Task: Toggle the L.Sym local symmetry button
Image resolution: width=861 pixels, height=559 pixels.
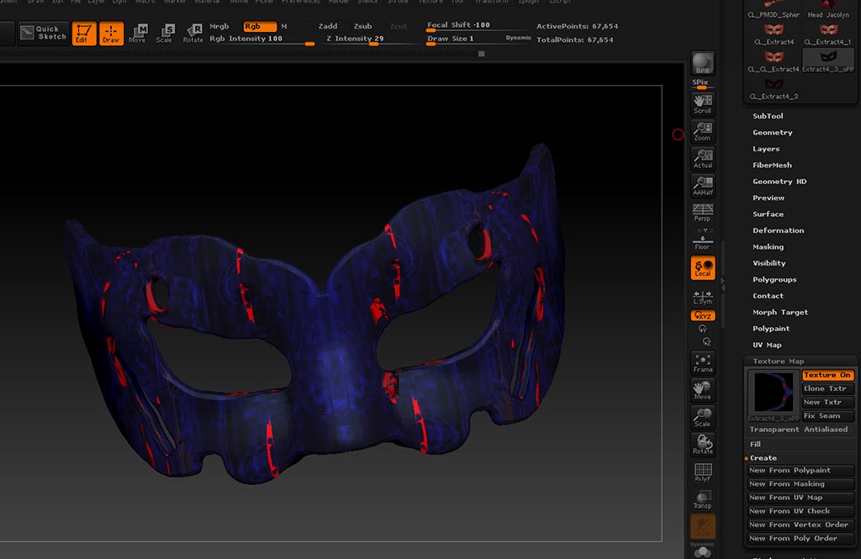Action: pyautogui.click(x=703, y=297)
